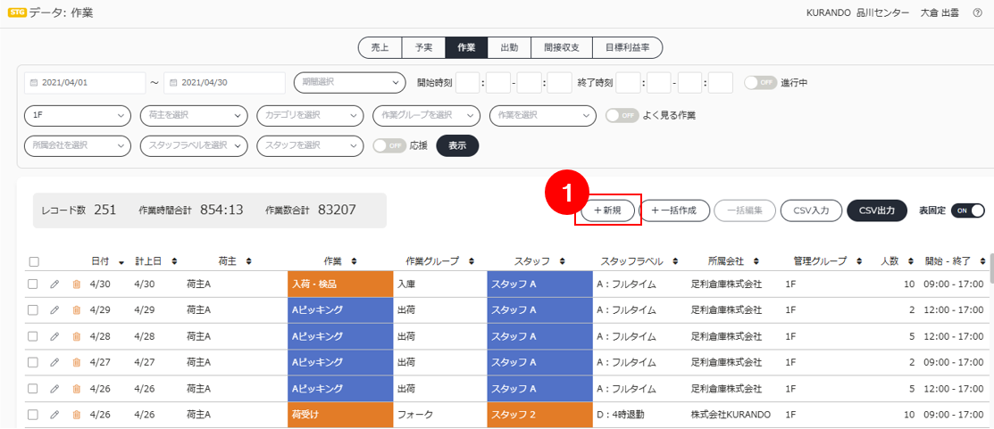The width and height of the screenshot is (994, 429).
Task: Sort by 所属会社 column
Action: 757,260
